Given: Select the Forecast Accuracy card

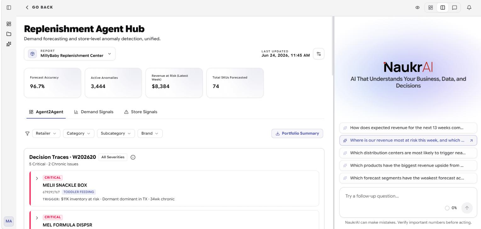Looking at the screenshot, I should click(x=52, y=83).
